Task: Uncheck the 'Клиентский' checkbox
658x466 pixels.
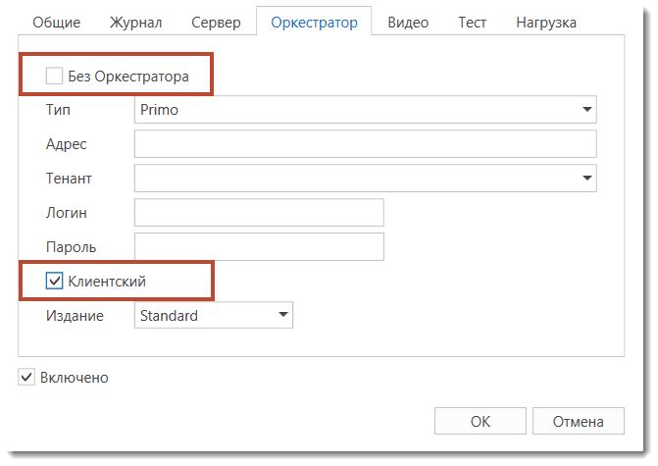Action: click(55, 282)
